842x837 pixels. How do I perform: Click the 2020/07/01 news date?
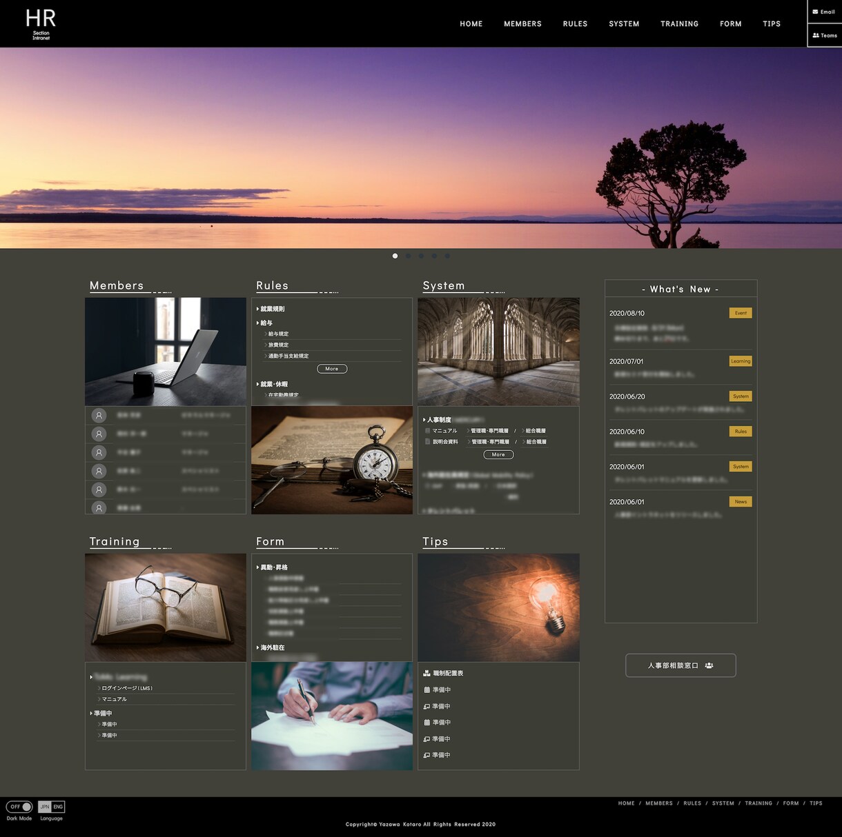[626, 362]
